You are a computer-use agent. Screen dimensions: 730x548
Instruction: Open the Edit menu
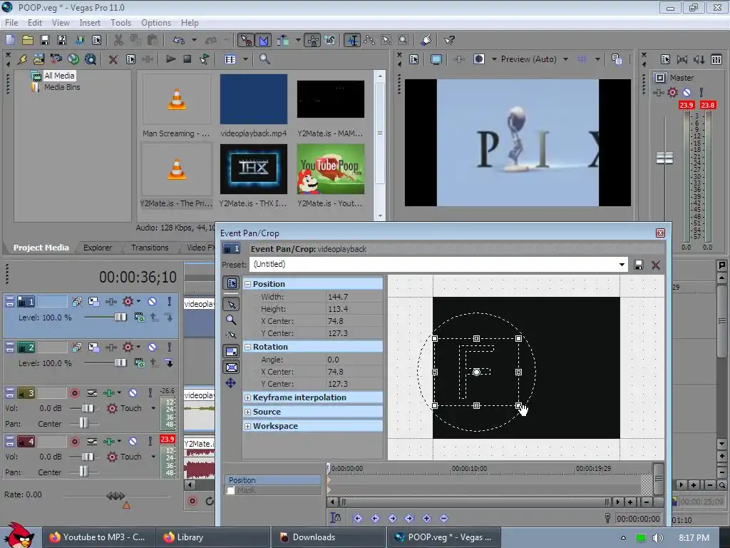tap(35, 22)
